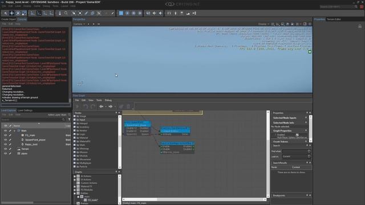365x205 pixels.
Task: Open the Flow Graph View menu
Action: [91, 100]
